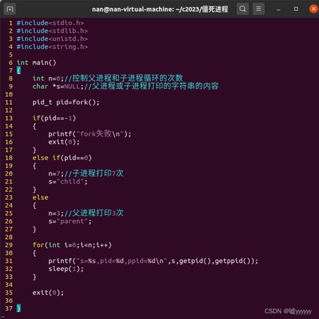Minimize the terminal window
The width and height of the screenshot is (319, 319).
(279, 9)
